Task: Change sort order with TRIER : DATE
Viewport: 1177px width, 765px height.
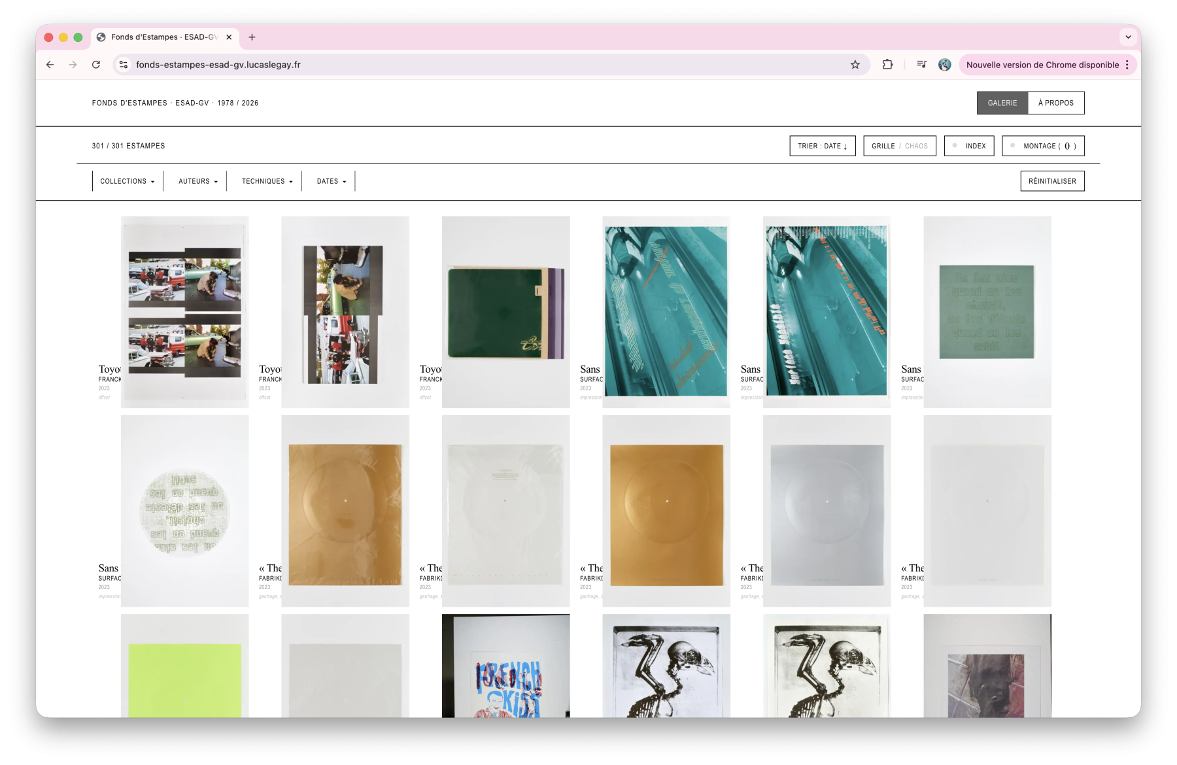Action: [x=823, y=146]
